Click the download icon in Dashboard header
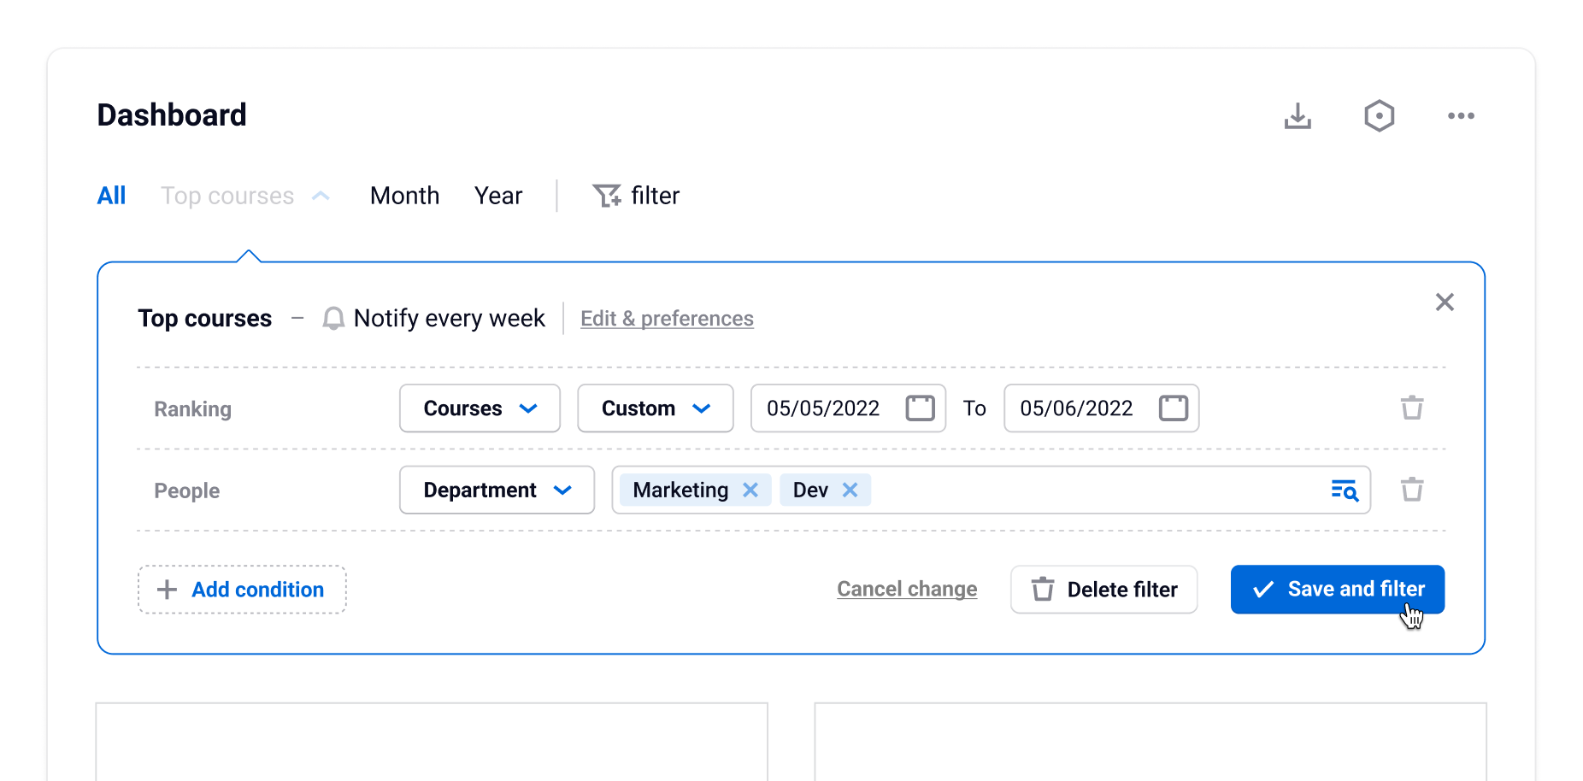This screenshot has height=781, width=1583. (1297, 116)
